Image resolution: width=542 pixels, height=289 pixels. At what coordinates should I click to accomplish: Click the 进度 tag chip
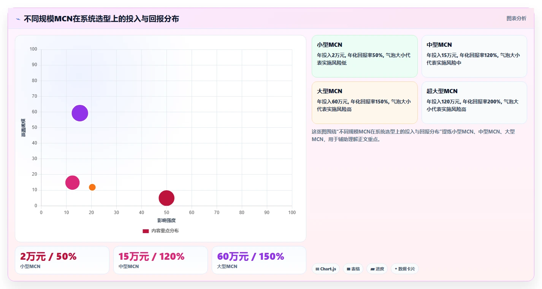(x=377, y=269)
